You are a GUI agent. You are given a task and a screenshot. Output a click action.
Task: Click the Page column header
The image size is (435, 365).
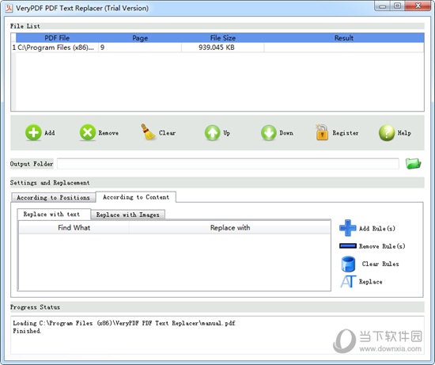click(140, 38)
